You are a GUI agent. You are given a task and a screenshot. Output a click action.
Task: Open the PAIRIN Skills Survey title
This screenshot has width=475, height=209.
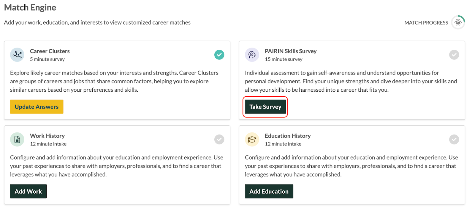tap(291, 51)
